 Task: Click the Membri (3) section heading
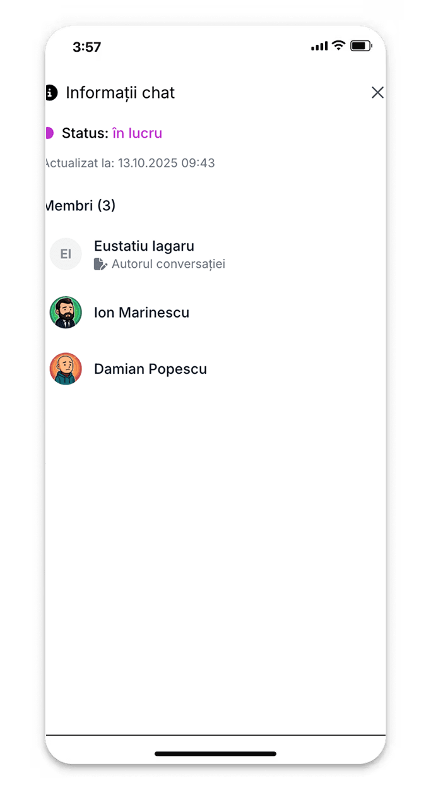point(80,205)
